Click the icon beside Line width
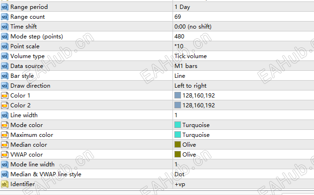This screenshot has width=314, height=195. (x=5, y=115)
